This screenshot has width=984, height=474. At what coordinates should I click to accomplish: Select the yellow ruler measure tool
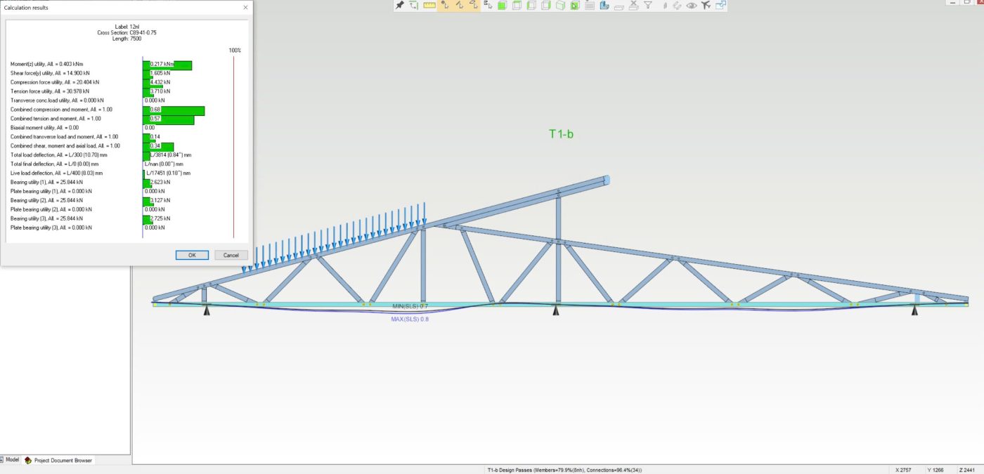pyautogui.click(x=429, y=6)
